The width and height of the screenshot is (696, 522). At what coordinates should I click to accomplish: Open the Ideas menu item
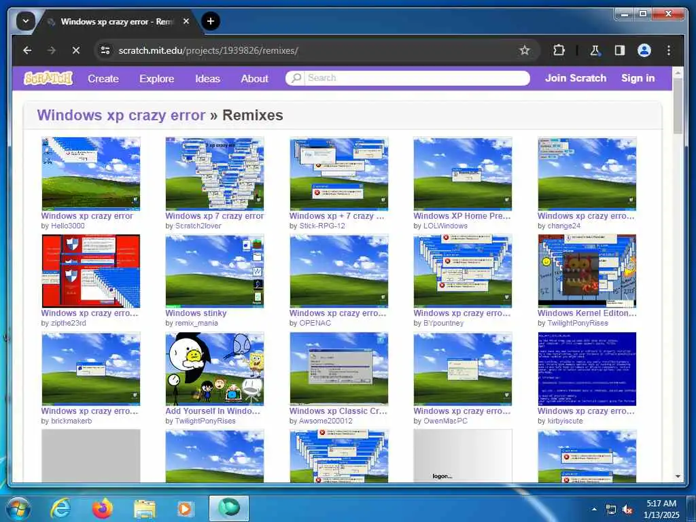pyautogui.click(x=207, y=79)
